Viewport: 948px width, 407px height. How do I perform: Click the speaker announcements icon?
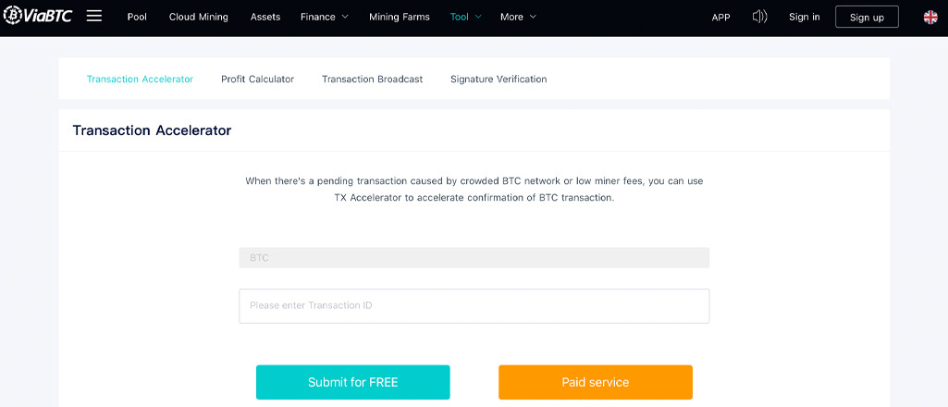point(759,17)
